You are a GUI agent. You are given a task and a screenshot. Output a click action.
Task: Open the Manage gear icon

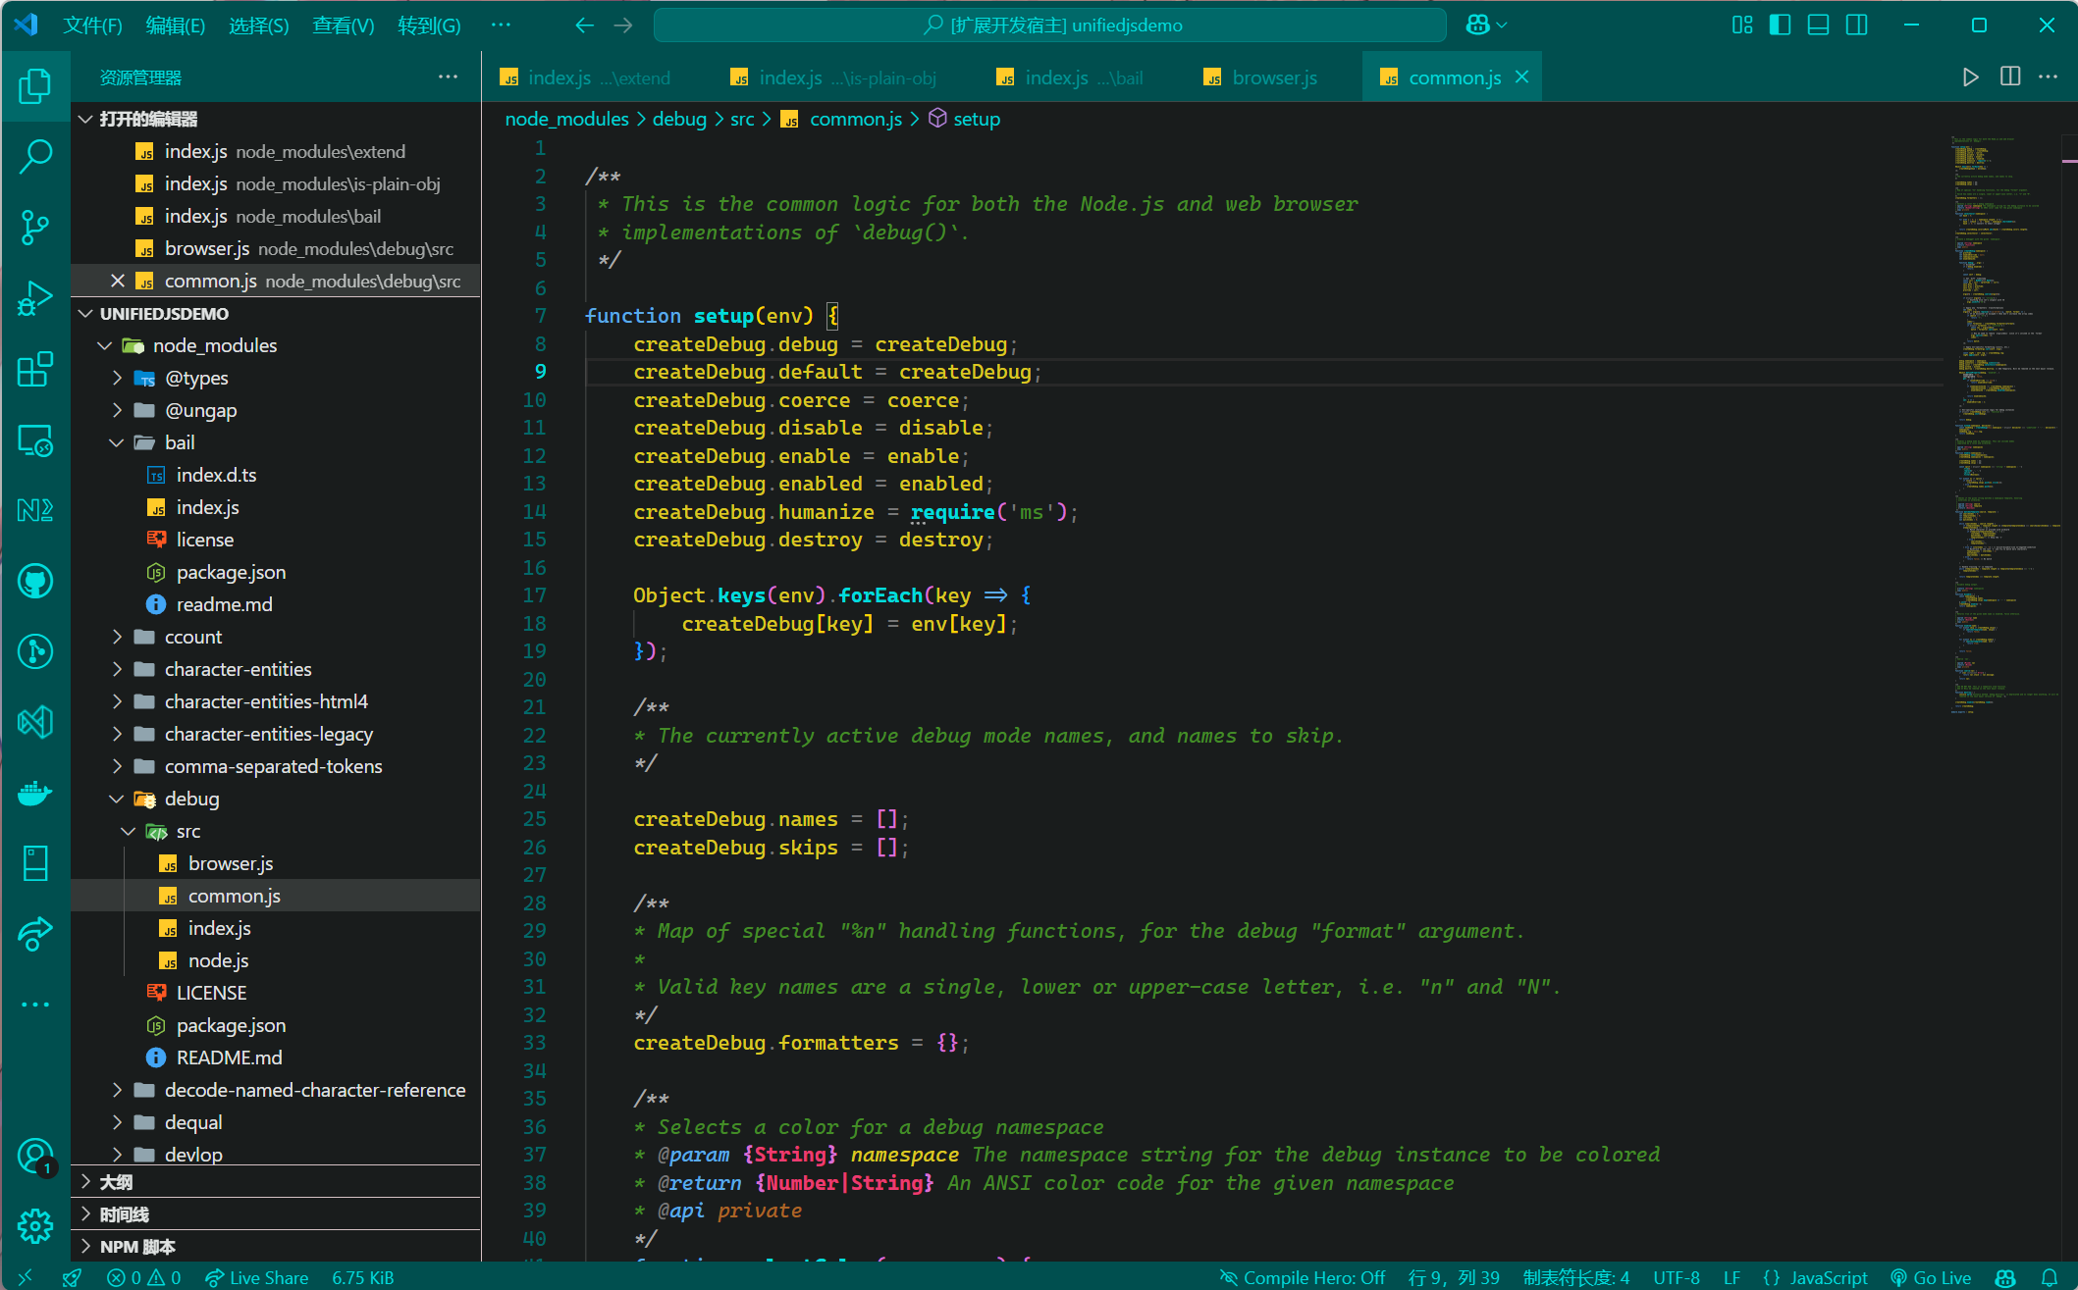pyautogui.click(x=35, y=1225)
